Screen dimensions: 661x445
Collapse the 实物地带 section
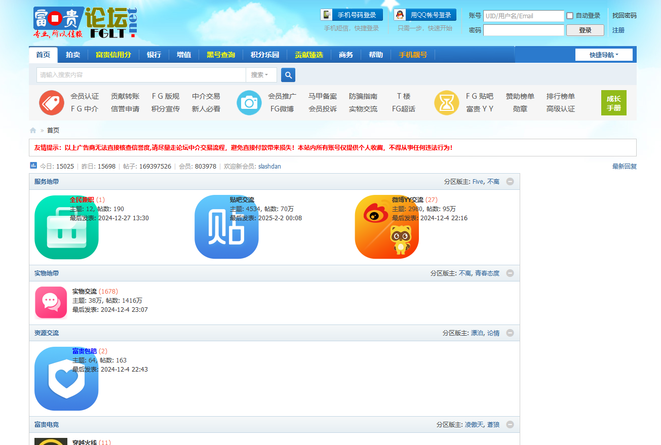pyautogui.click(x=510, y=273)
